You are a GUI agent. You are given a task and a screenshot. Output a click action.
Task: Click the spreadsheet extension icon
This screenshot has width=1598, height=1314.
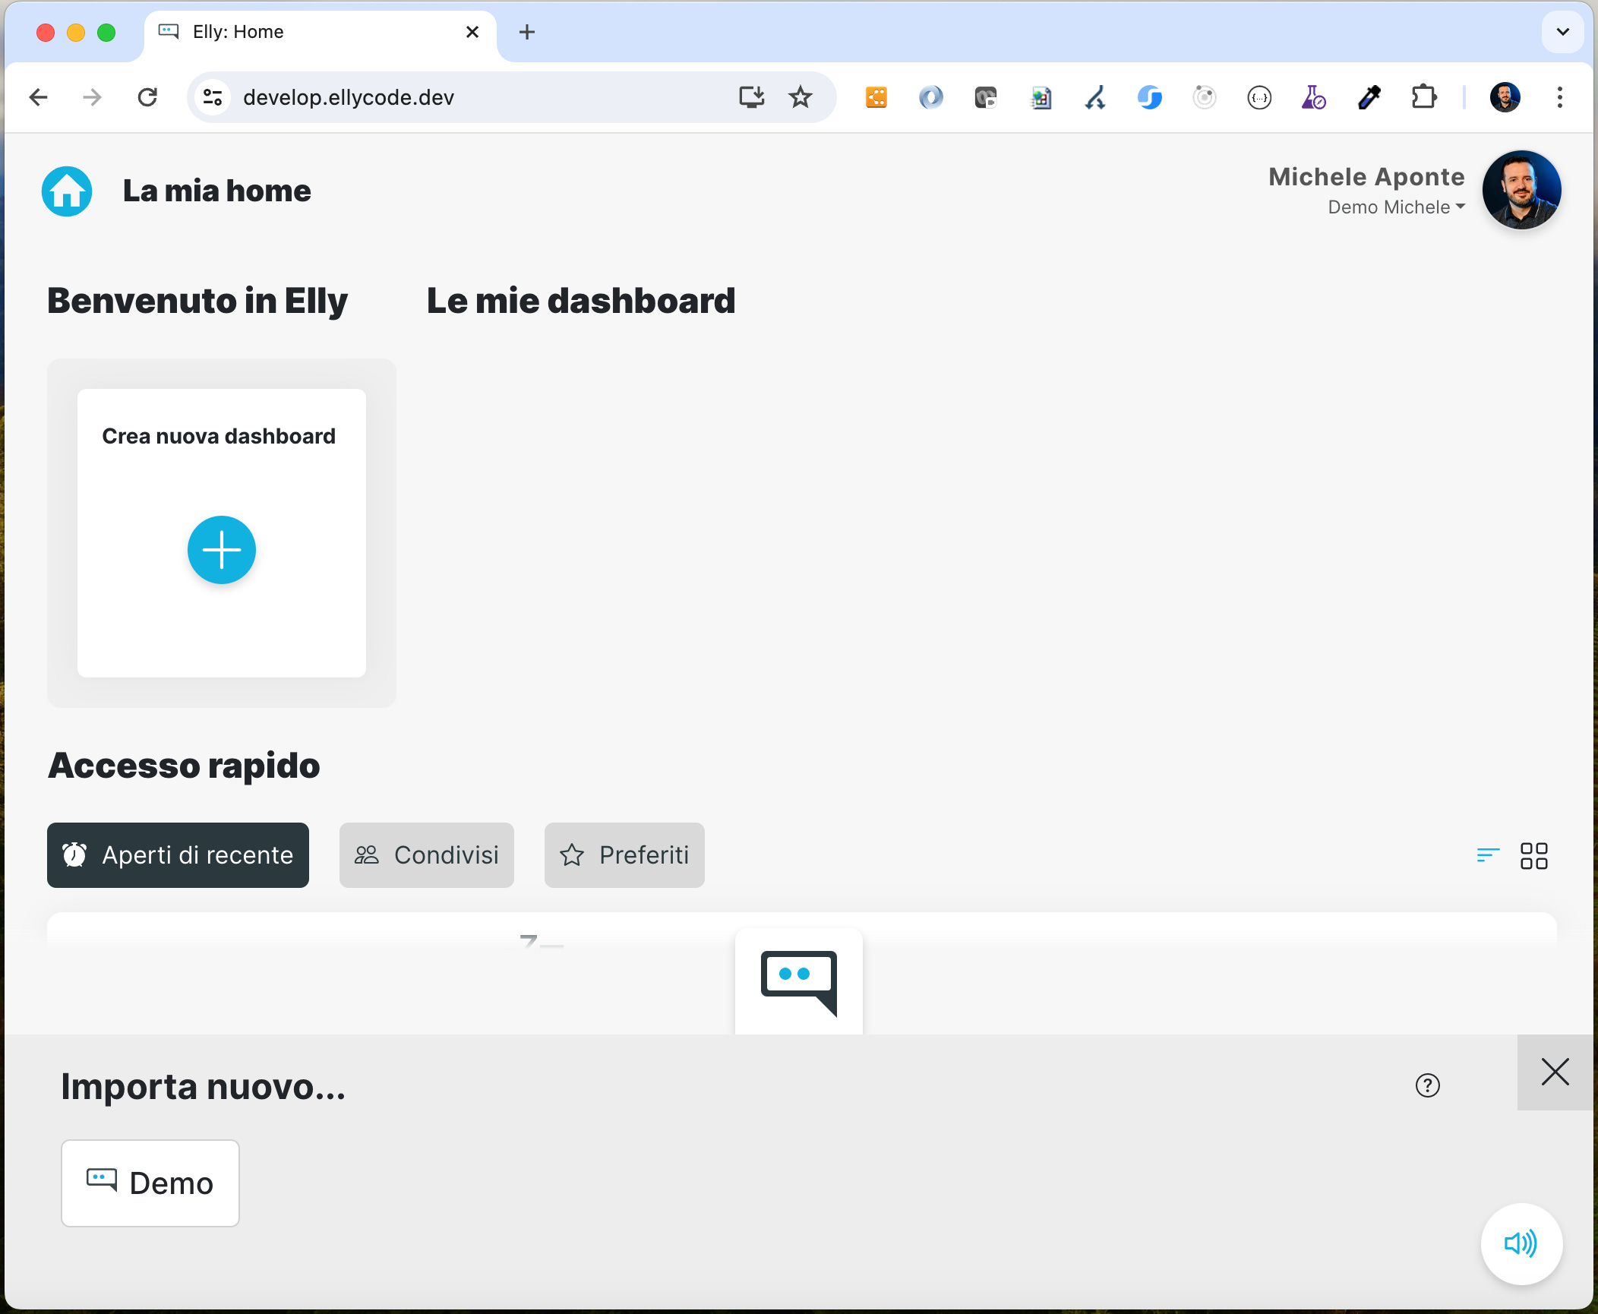(1041, 97)
